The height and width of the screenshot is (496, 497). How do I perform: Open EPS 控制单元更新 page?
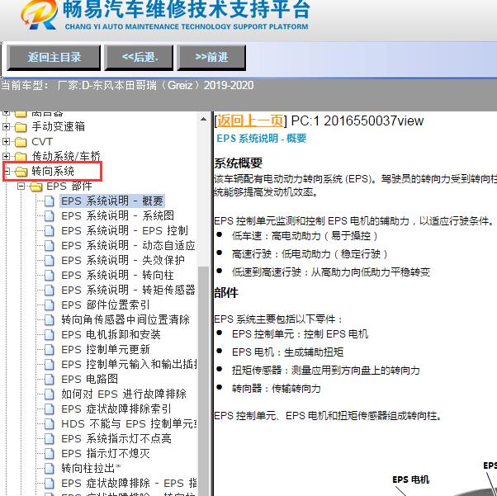pyautogui.click(x=106, y=350)
